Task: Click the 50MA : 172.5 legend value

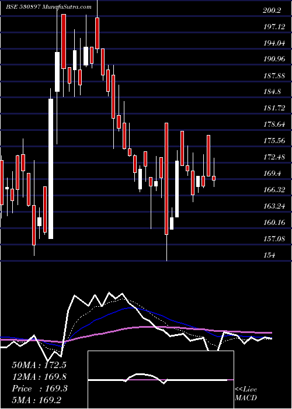Action: click(x=39, y=365)
